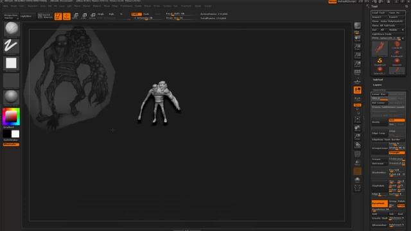This screenshot has width=411, height=231.
Task: Open the Document menu
Action: click(x=33, y=6)
